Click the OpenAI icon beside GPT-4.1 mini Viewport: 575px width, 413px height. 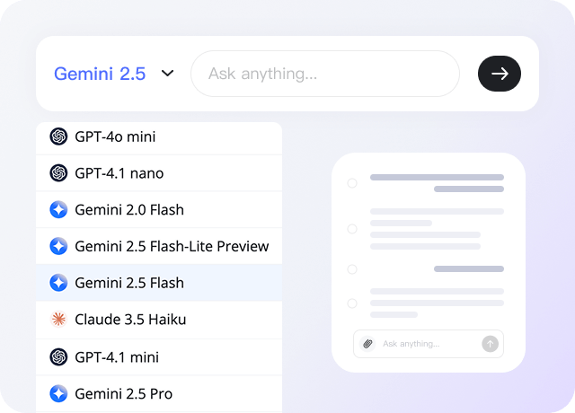click(59, 356)
